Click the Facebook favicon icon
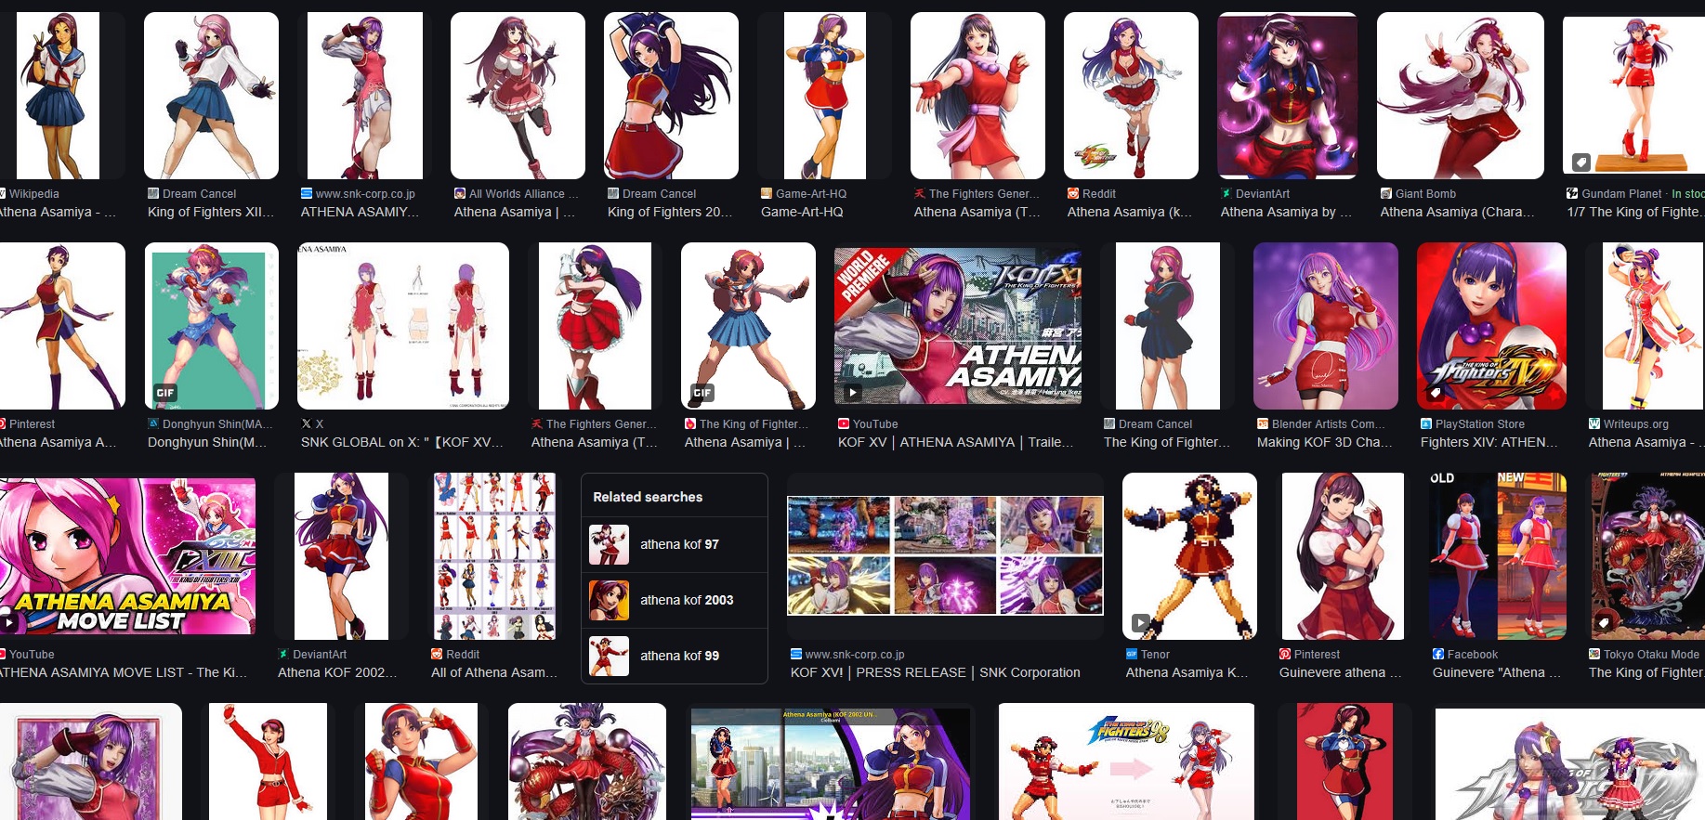 [1438, 654]
